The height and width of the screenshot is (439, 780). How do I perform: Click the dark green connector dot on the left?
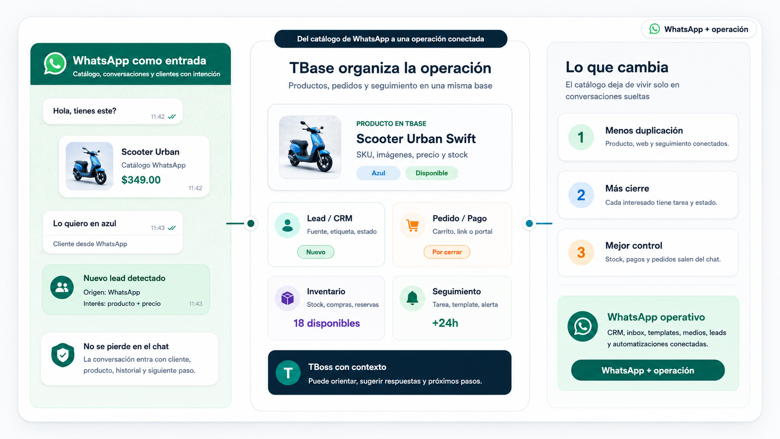coord(251,223)
